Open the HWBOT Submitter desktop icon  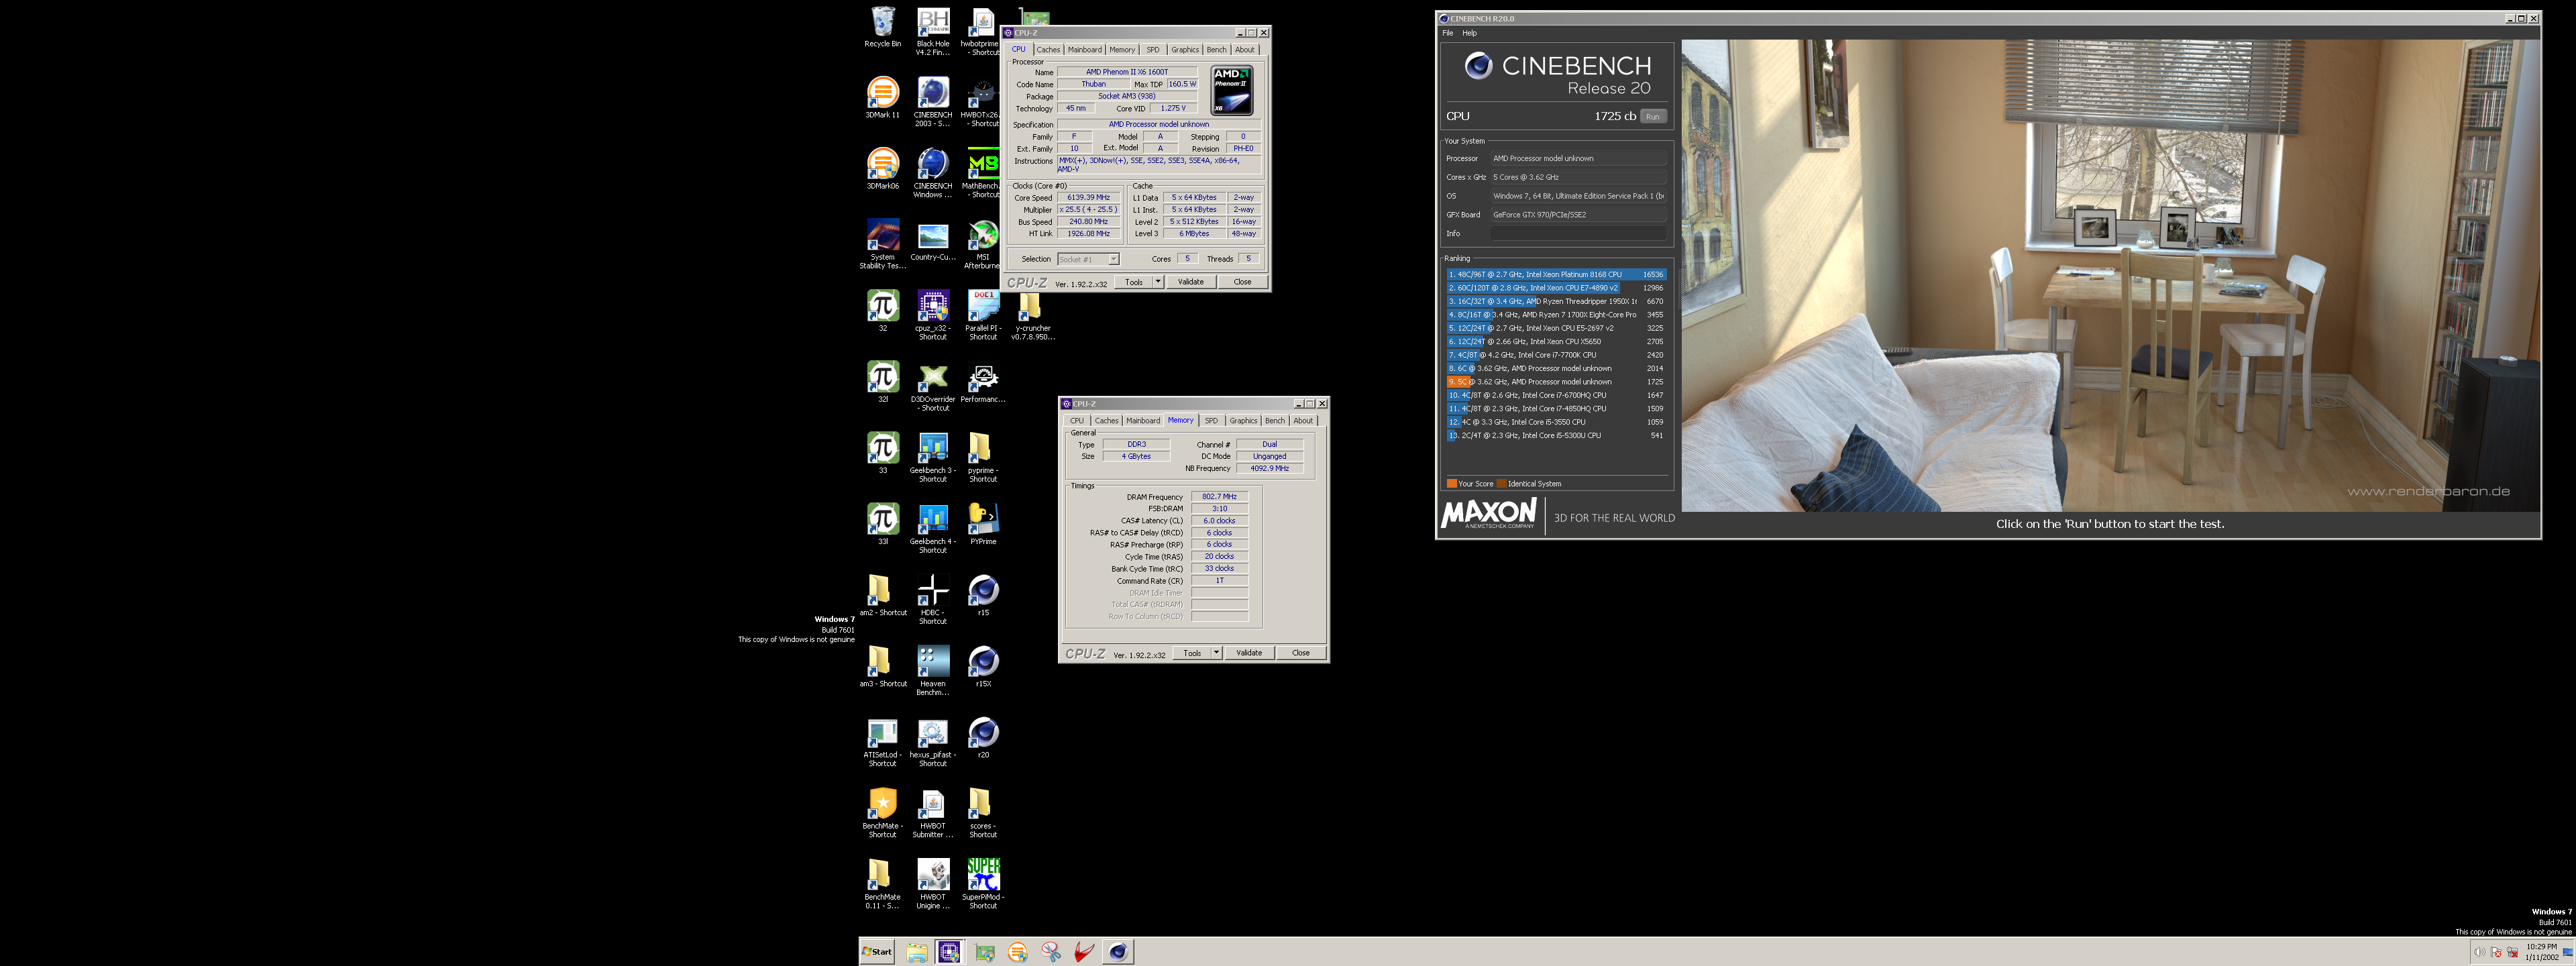click(932, 812)
